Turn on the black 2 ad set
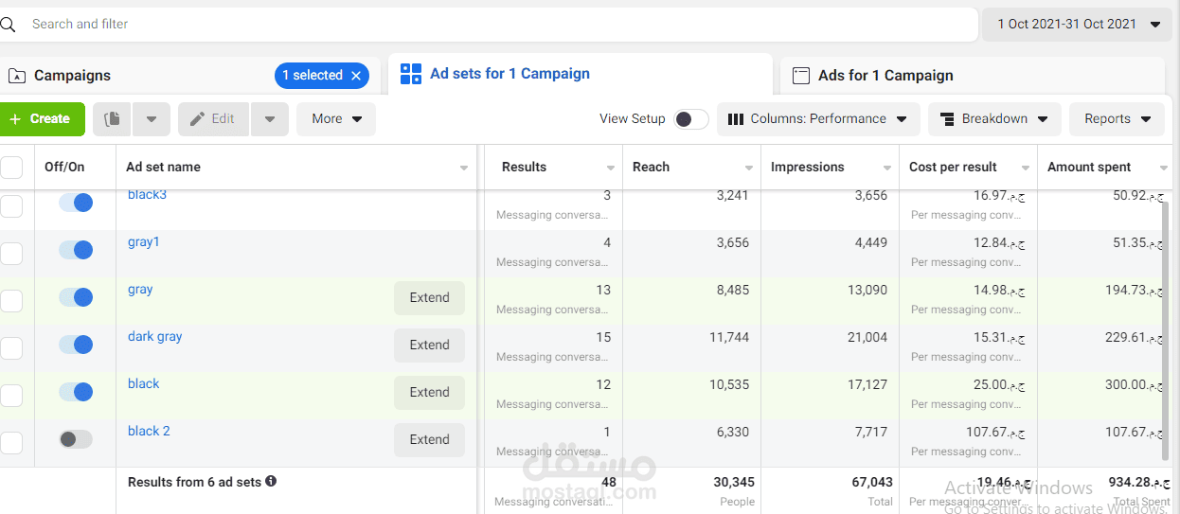The width and height of the screenshot is (1180, 514). (76, 439)
